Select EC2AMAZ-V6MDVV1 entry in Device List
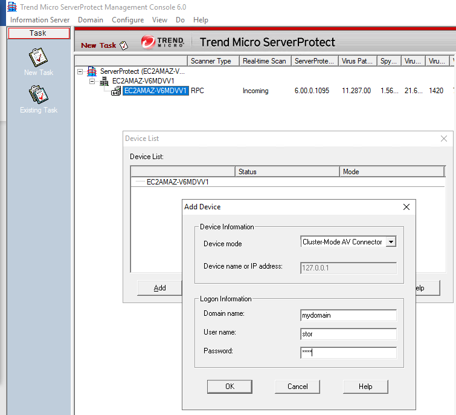This screenshot has width=456, height=415. point(178,182)
